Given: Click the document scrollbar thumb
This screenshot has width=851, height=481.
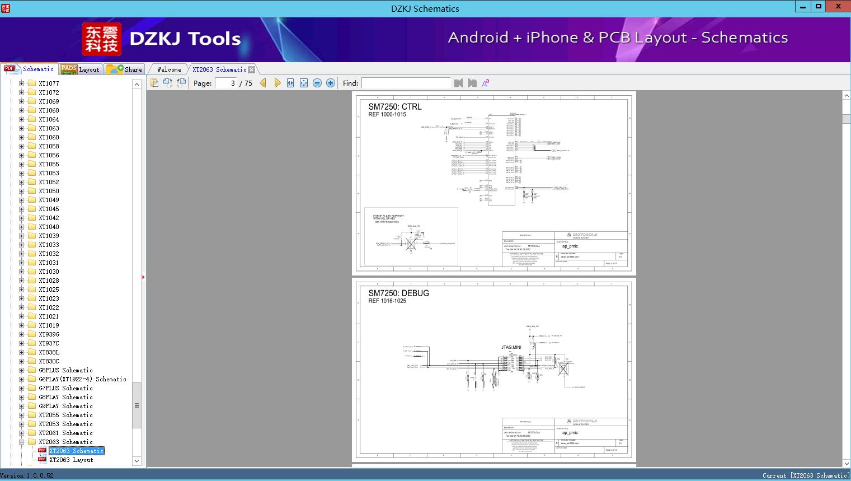Looking at the screenshot, I should 847,119.
